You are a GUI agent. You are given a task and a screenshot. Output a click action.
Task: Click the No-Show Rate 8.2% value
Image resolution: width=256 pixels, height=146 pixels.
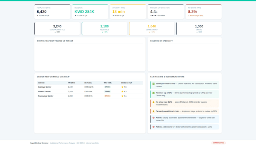tap(192, 12)
